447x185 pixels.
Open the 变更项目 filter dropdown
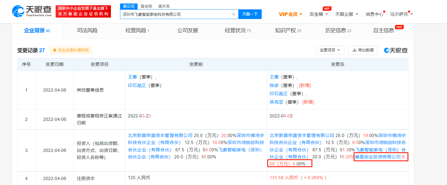330,50
